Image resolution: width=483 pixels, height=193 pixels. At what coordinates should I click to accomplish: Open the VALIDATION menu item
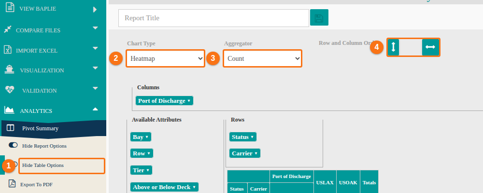click(40, 91)
